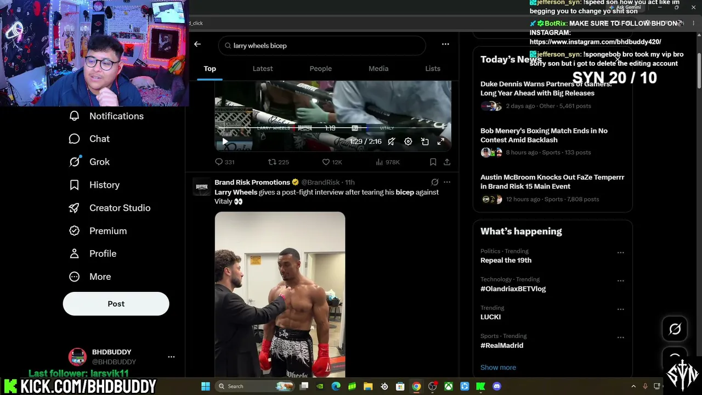Open the floating Grok button

(675, 329)
